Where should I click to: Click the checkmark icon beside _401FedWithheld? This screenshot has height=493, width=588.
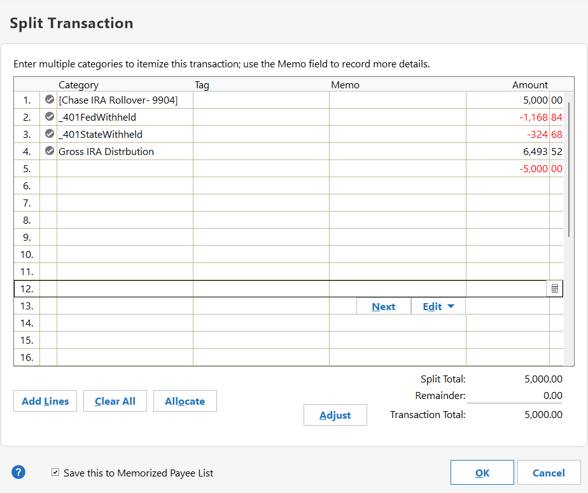50,116
